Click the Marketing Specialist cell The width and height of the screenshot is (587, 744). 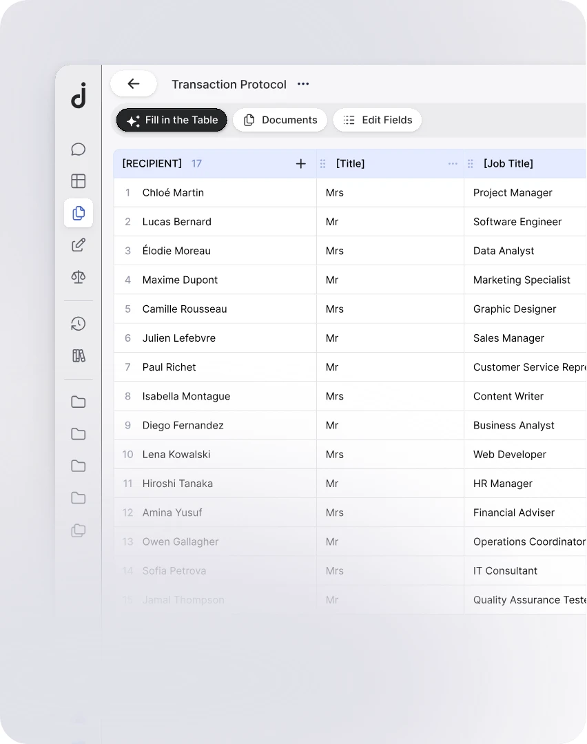click(x=525, y=280)
